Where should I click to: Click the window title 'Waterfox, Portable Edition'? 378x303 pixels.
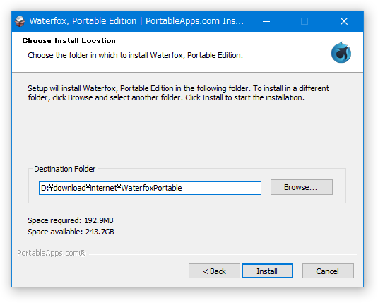83,21
